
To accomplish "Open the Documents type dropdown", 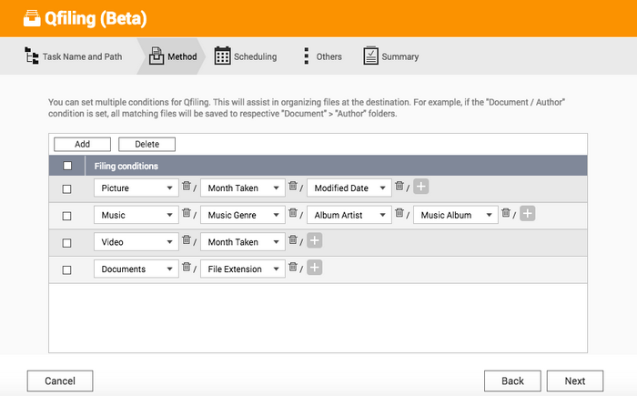I will [x=136, y=269].
